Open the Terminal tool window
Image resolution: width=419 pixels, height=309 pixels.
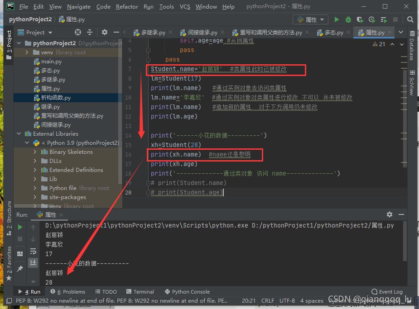(140, 292)
